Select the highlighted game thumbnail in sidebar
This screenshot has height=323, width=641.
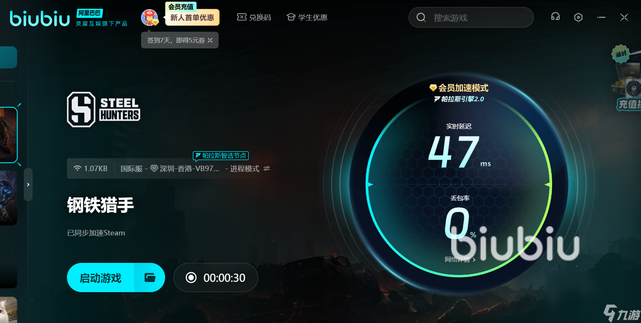(x=8, y=135)
